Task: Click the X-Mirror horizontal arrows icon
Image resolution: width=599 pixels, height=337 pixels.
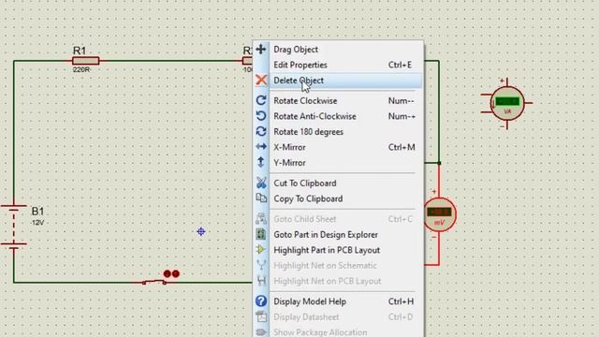Action: (x=261, y=147)
